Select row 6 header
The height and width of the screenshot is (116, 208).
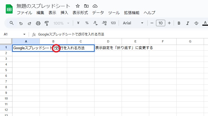pyautogui.click(x=6, y=76)
